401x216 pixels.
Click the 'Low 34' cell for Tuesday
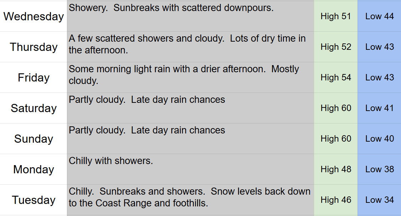coord(379,200)
